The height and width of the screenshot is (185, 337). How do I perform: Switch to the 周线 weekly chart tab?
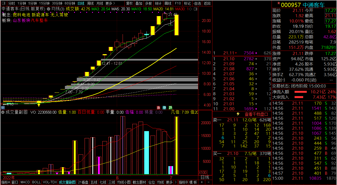coord(90,3)
